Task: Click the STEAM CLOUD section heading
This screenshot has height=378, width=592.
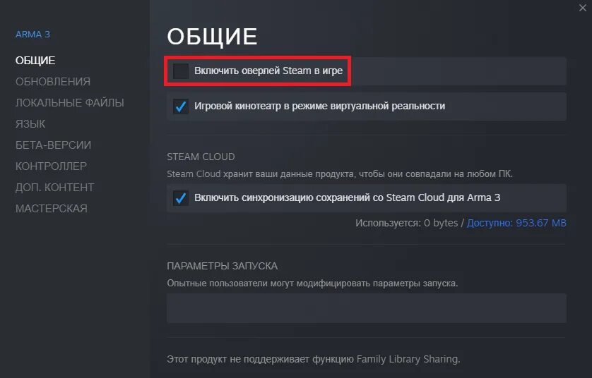Action: point(201,157)
